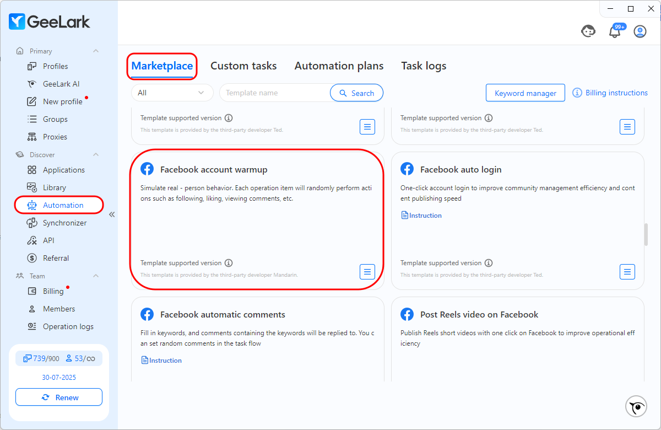
Task: Collapse the Team section chevron
Action: [x=96, y=276]
